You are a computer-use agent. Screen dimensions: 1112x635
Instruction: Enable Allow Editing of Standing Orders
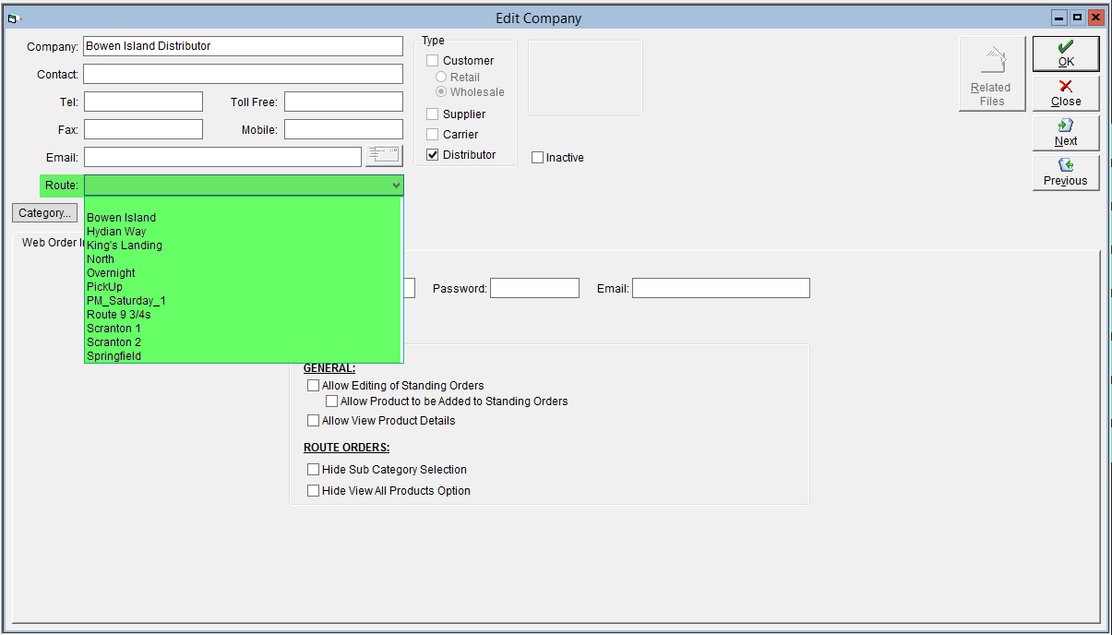click(313, 386)
